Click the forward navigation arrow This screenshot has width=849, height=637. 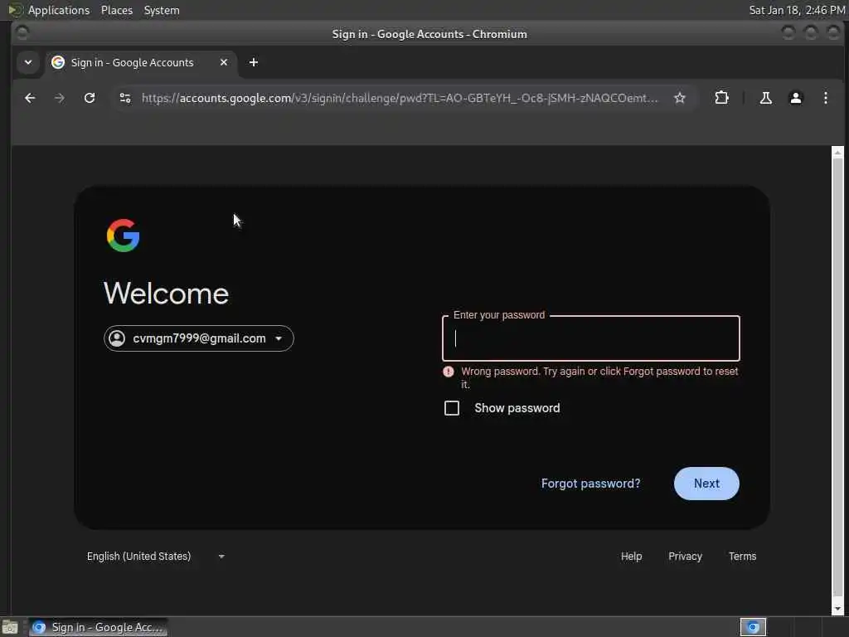click(60, 98)
